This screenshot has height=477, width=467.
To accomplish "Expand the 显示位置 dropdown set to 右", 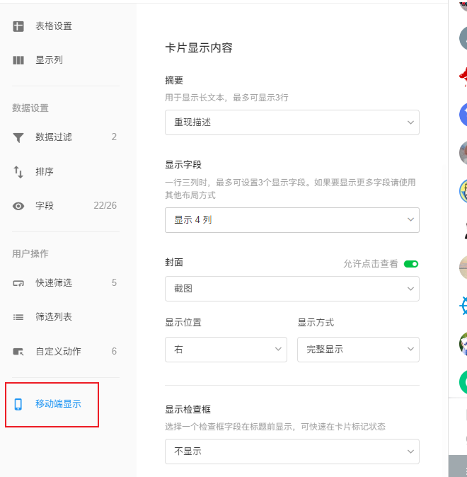I will pyautogui.click(x=226, y=350).
